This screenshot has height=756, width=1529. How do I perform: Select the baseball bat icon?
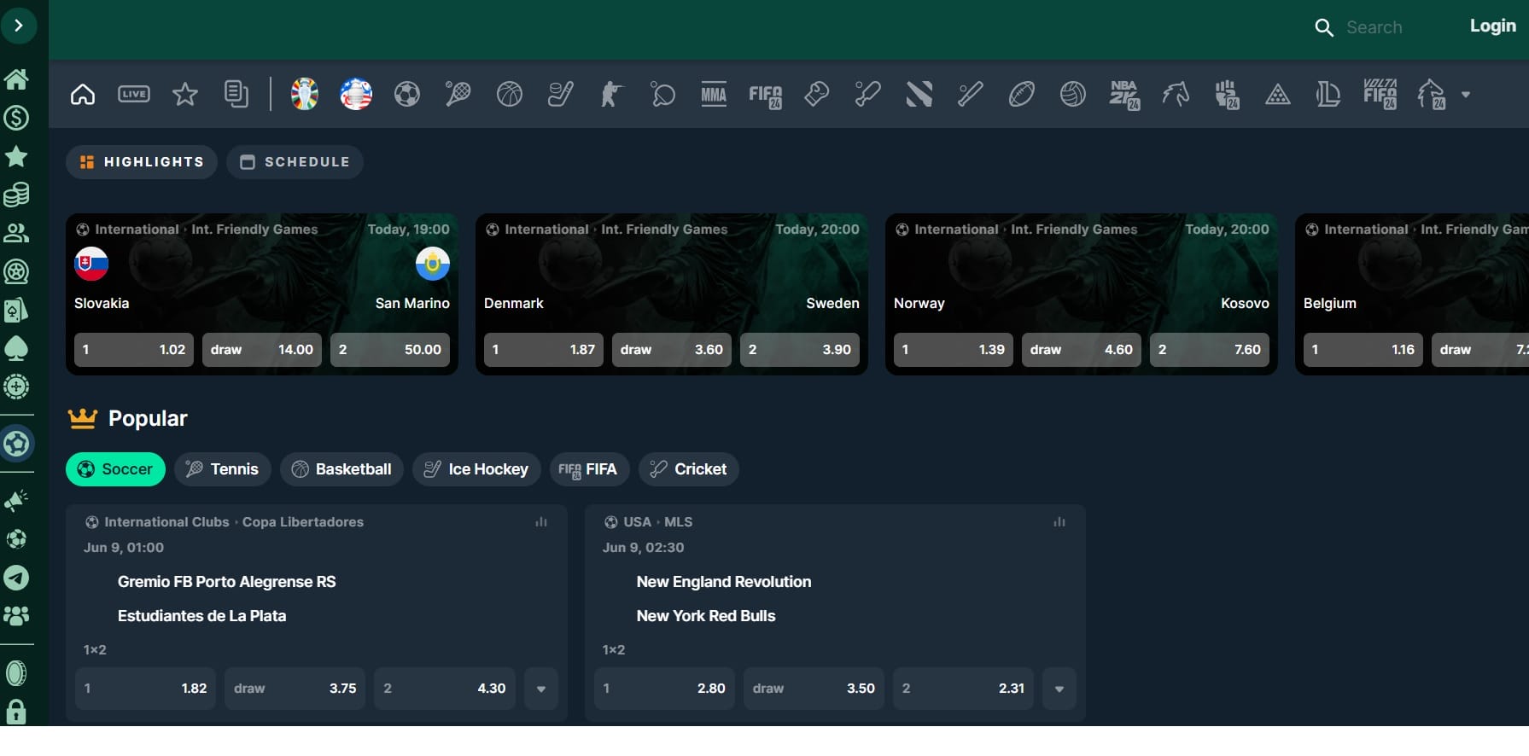tap(971, 94)
